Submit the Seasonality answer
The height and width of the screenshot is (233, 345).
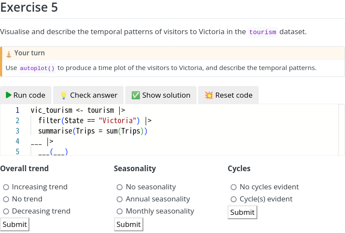click(x=129, y=224)
